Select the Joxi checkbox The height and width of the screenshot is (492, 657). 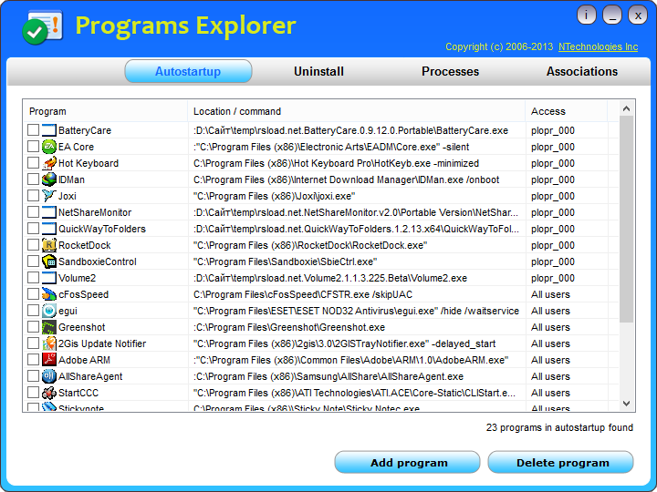pyautogui.click(x=33, y=196)
